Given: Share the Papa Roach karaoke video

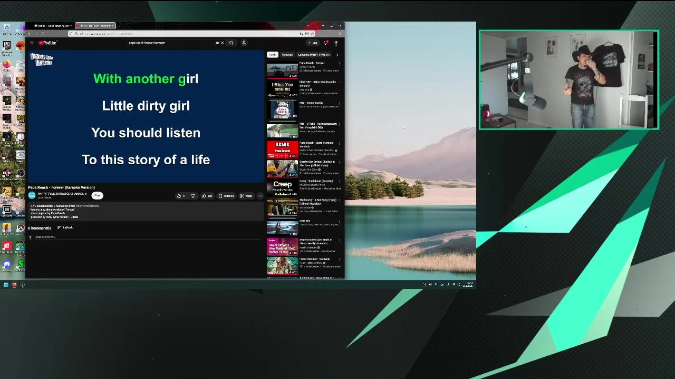Looking at the screenshot, I should tap(207, 196).
